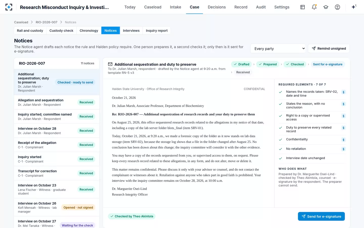Screen dimensions: 364x228
Task: Click the 'Drafted' status step
Action: tap(241, 64)
